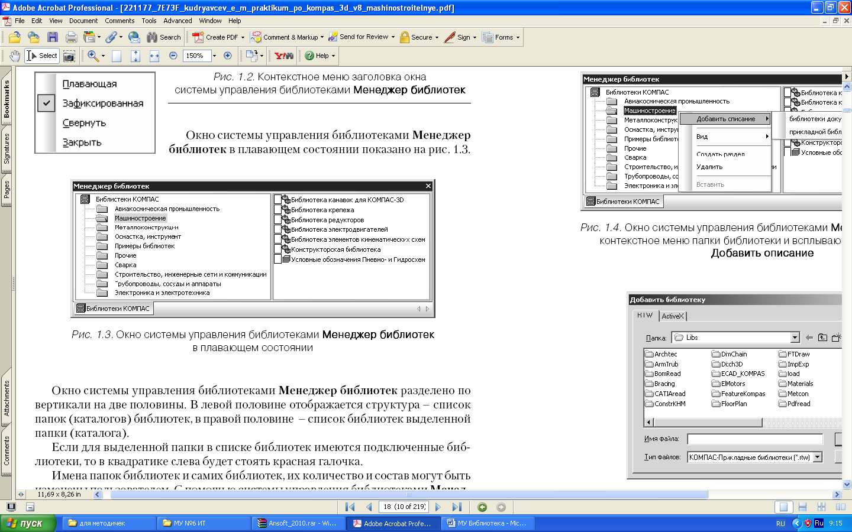The width and height of the screenshot is (852, 532).
Task: Go to first page arrow
Action: (x=350, y=507)
